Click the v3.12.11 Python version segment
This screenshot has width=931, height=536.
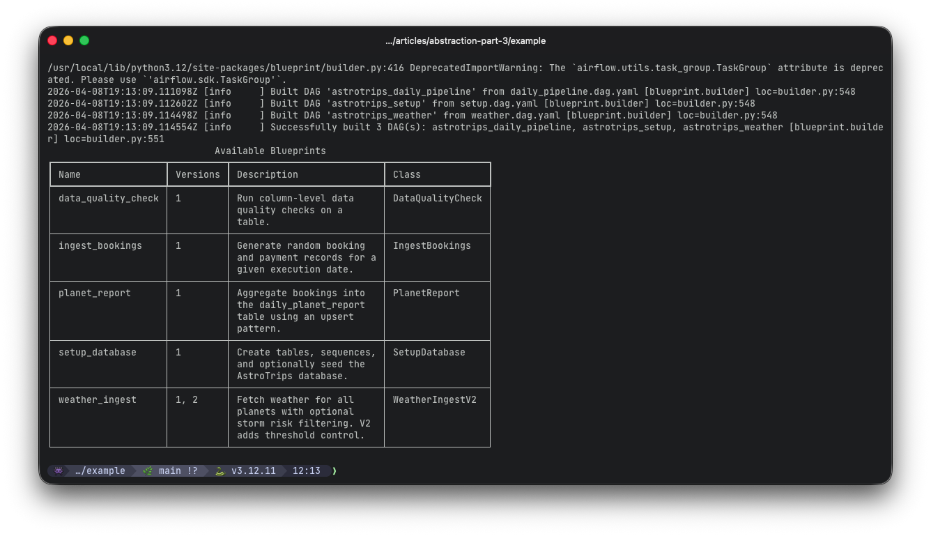(x=253, y=471)
